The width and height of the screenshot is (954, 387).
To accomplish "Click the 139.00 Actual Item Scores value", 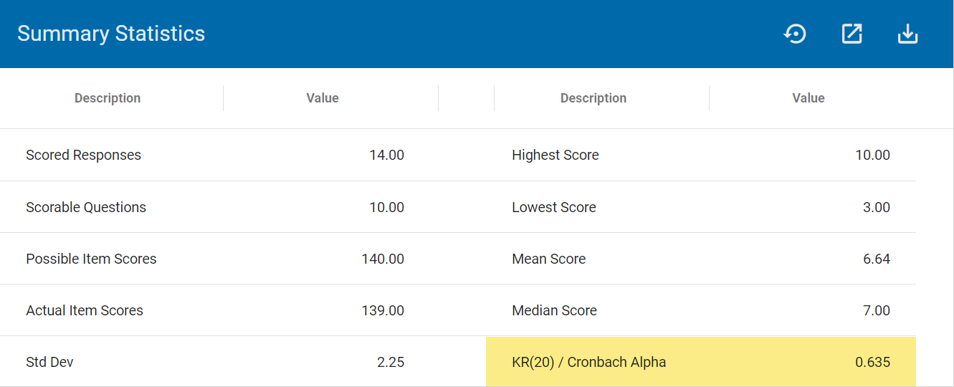I will pos(383,310).
